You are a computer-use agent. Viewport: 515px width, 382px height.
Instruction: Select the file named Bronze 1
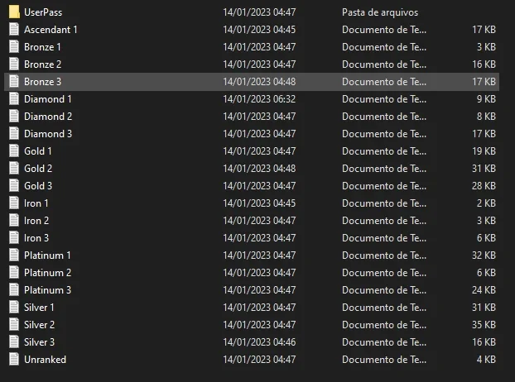click(x=42, y=47)
